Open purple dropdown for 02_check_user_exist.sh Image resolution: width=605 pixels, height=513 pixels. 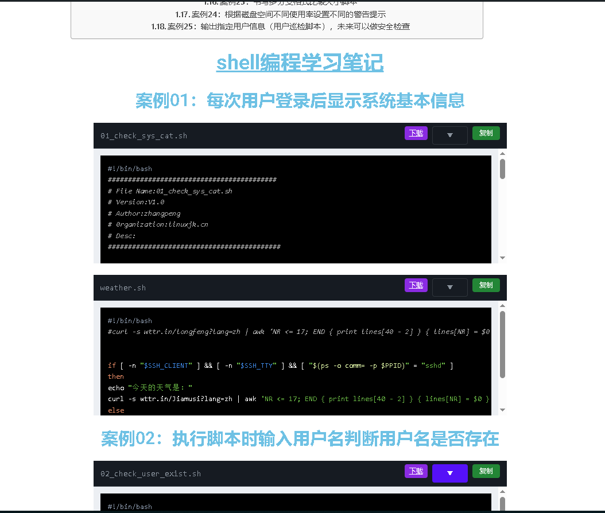coord(449,473)
